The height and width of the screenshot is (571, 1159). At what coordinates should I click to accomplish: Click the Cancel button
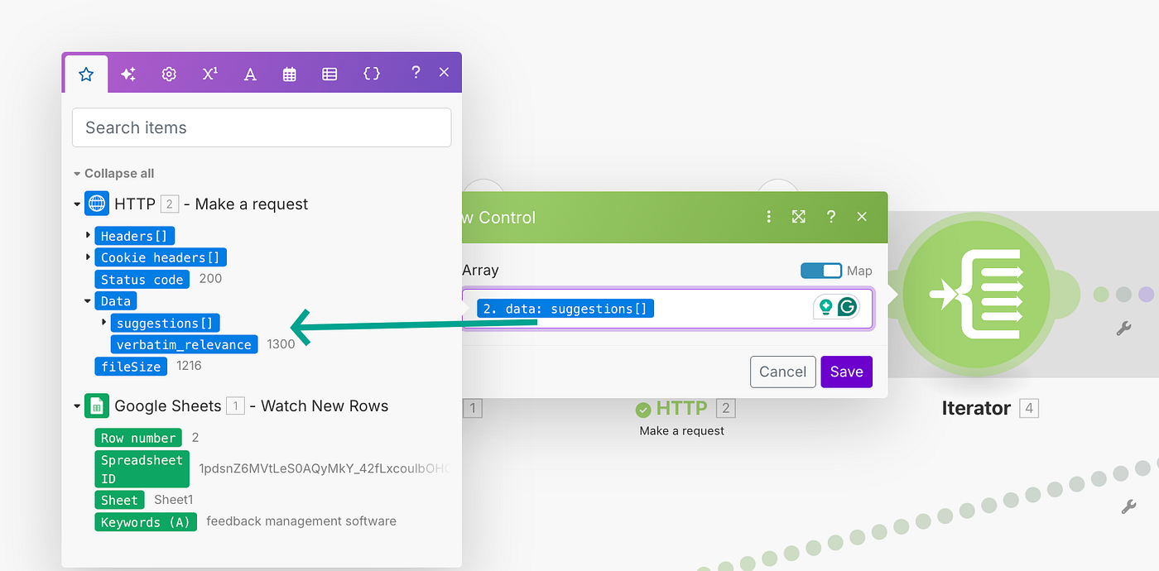[x=782, y=372]
